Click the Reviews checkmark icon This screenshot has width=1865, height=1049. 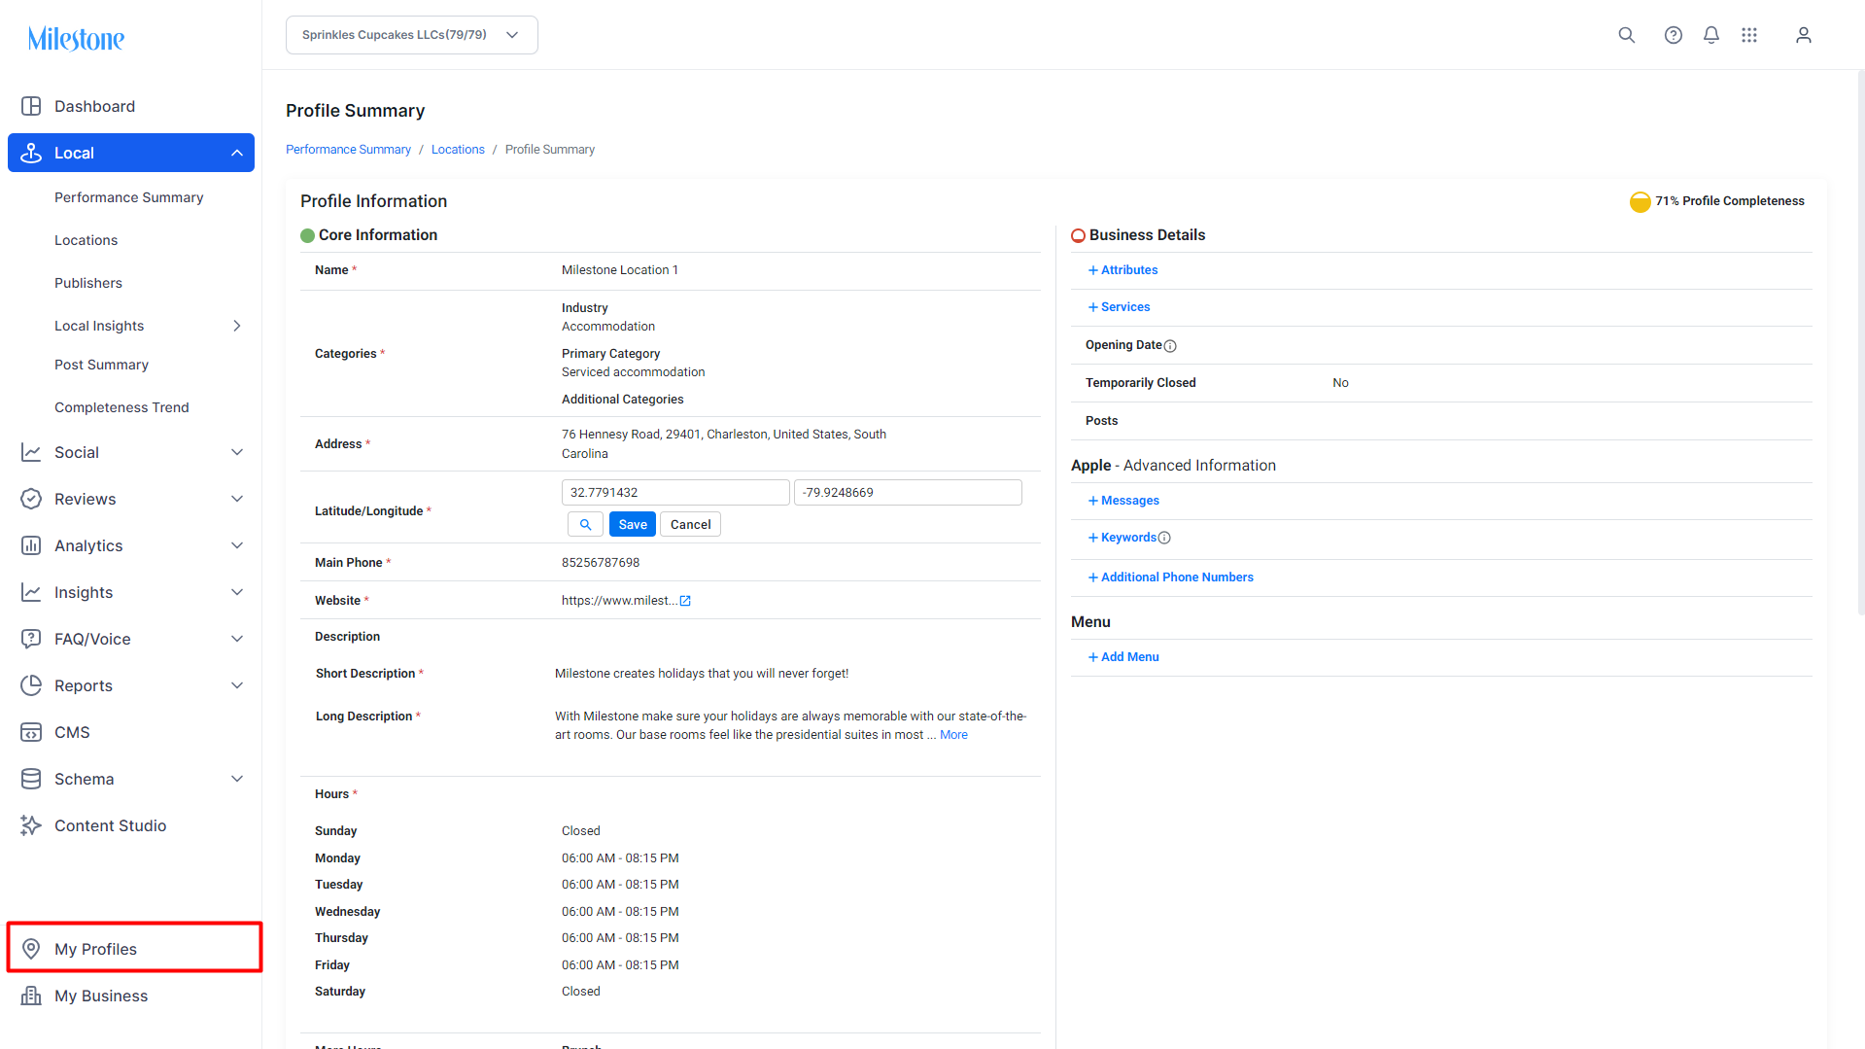pos(31,499)
